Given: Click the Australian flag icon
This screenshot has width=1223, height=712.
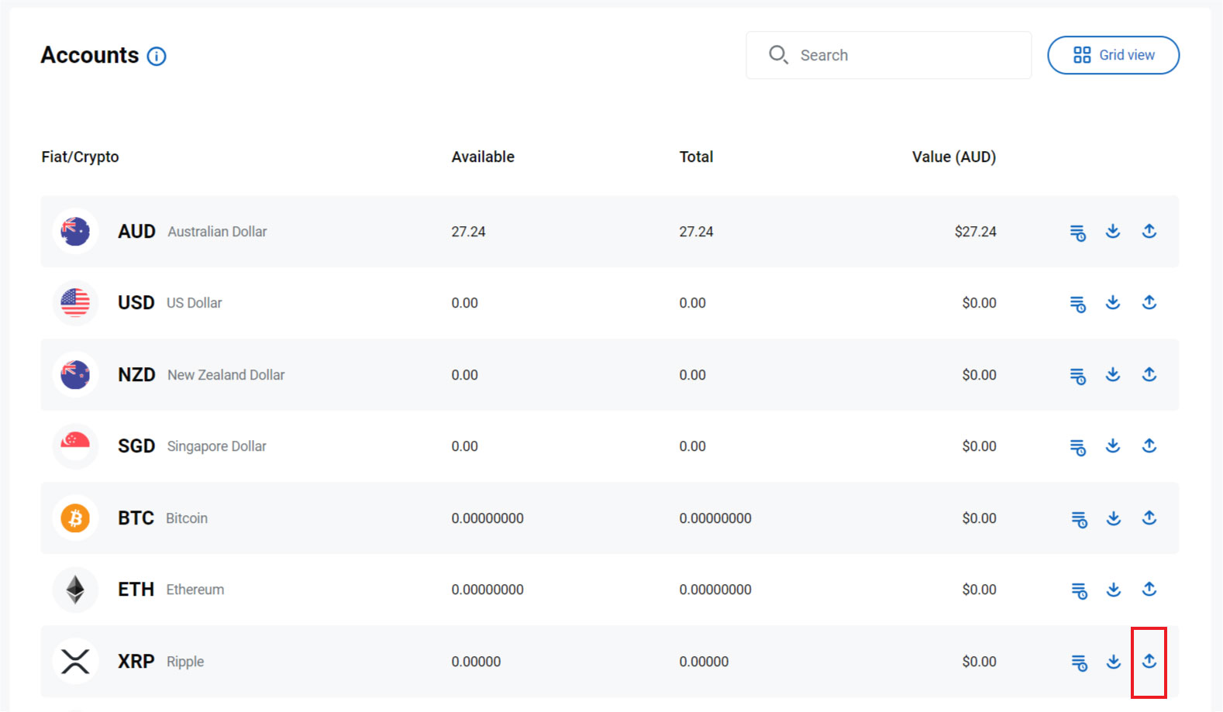Looking at the screenshot, I should pos(75,231).
